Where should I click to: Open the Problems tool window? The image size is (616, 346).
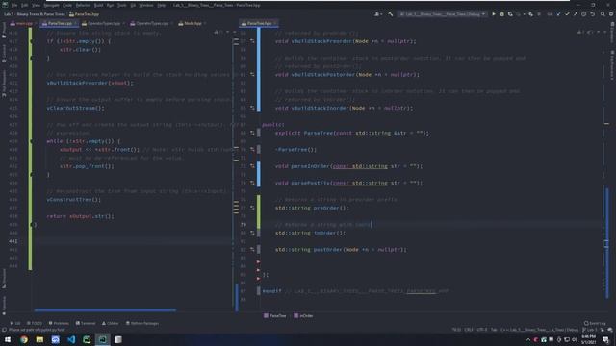[59, 323]
